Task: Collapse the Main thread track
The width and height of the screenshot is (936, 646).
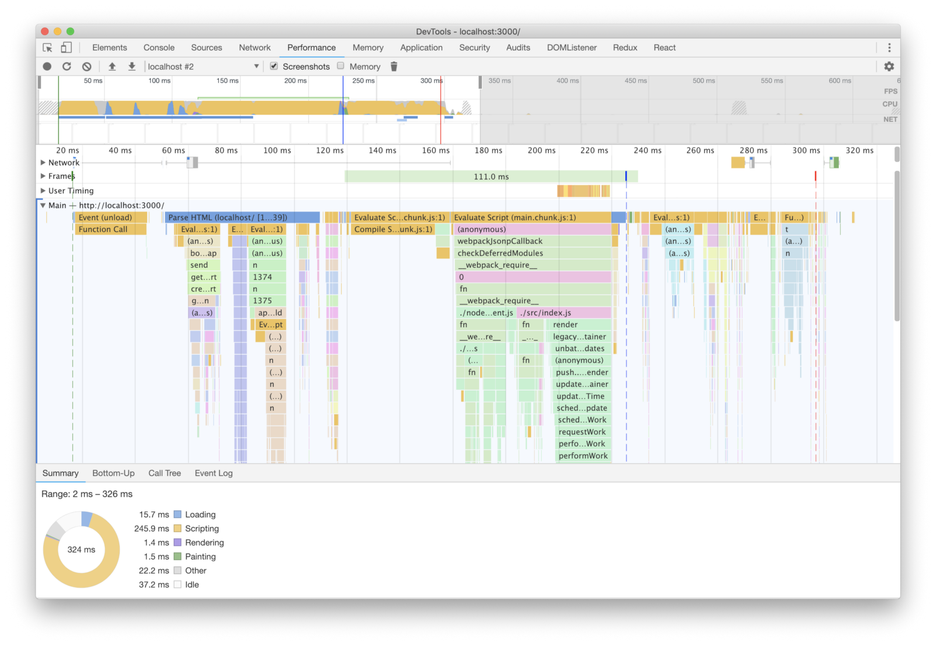Action: pos(43,205)
